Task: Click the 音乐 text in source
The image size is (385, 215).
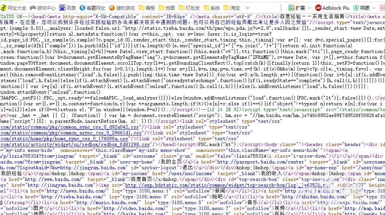Action: click(x=252, y=203)
